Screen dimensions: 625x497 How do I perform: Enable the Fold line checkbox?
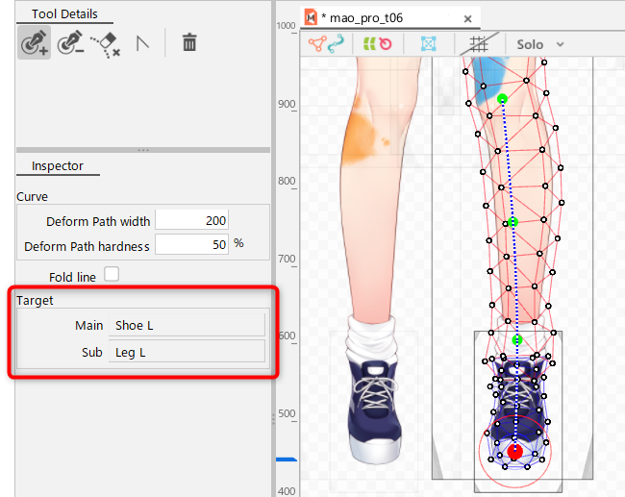[112, 275]
